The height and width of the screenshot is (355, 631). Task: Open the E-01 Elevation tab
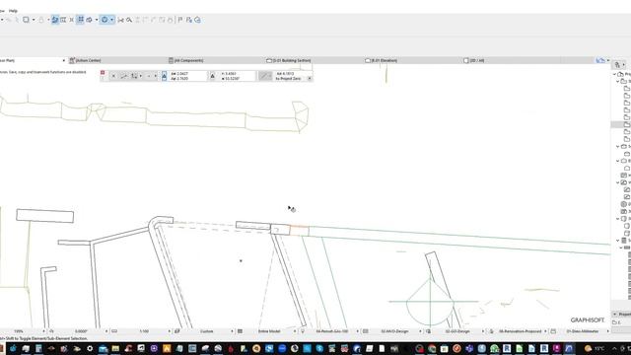(382, 60)
